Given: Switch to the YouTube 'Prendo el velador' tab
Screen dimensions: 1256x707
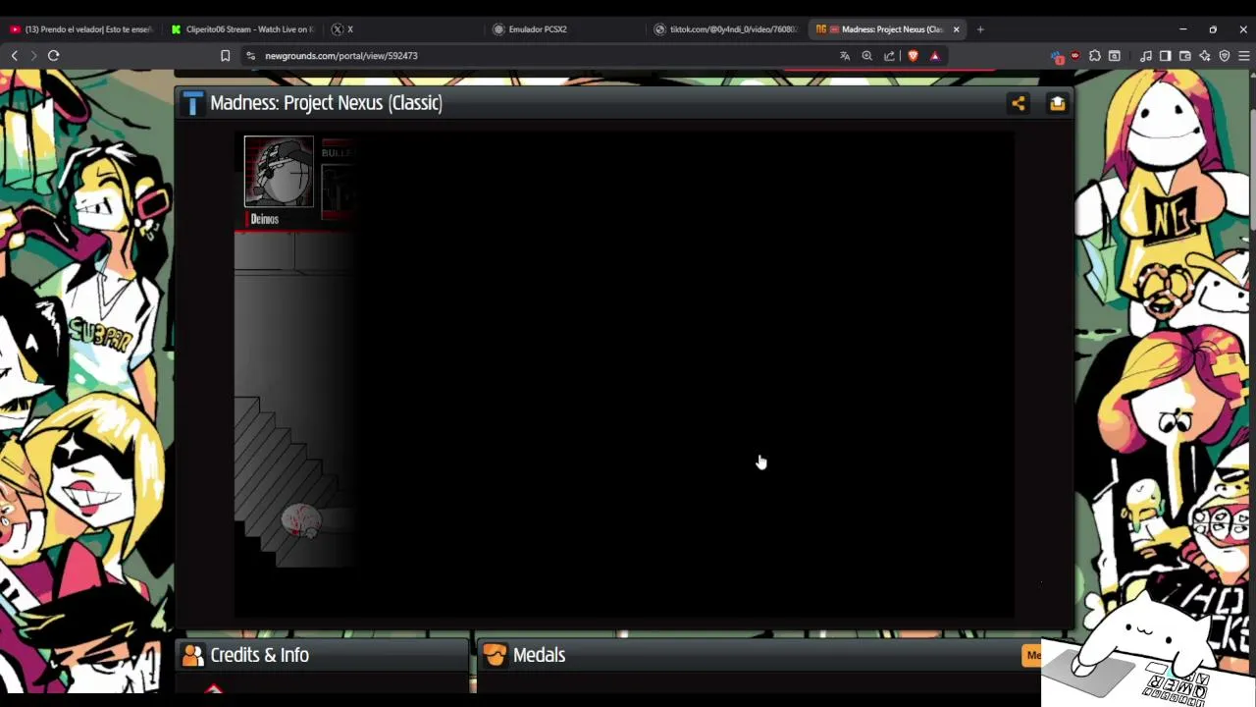Looking at the screenshot, I should coord(81,29).
